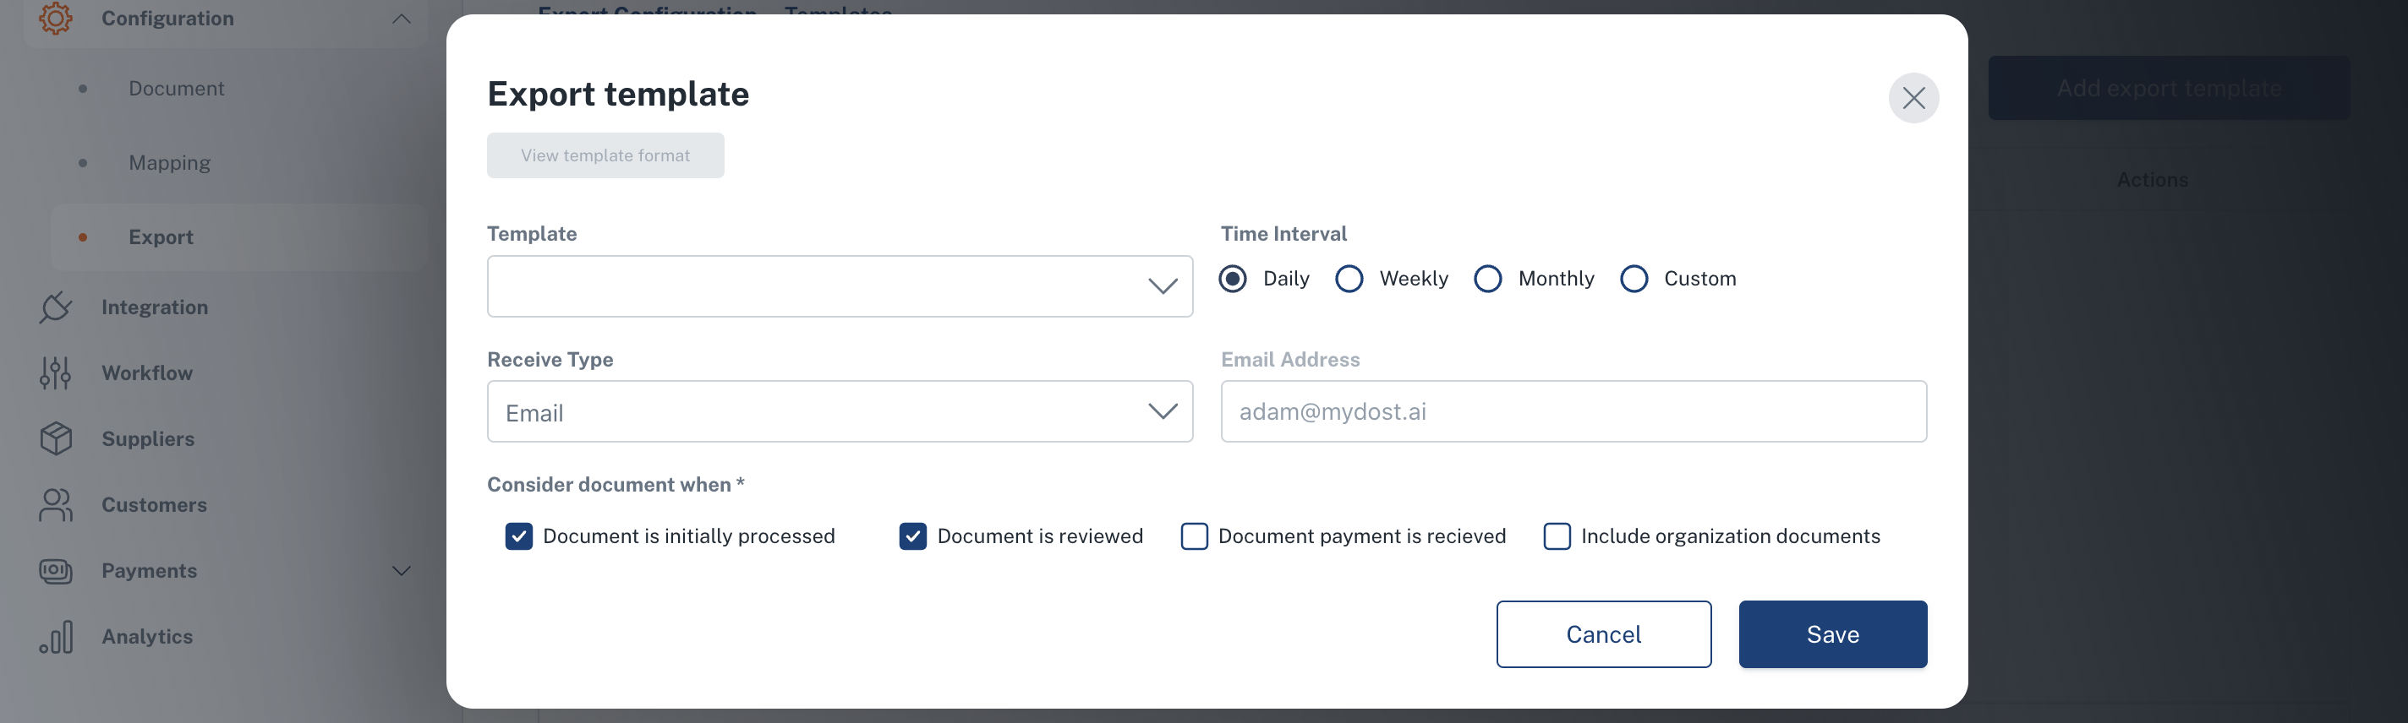Open the Export configuration item
This screenshot has height=723, width=2408.
(x=239, y=237)
